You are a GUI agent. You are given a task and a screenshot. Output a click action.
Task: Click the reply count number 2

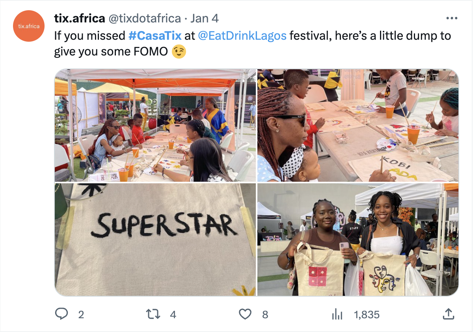pos(81,314)
